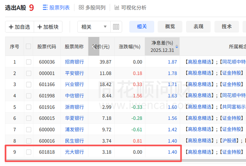
Task: Switch to the 概览 tab
Action: pyautogui.click(x=170, y=26)
